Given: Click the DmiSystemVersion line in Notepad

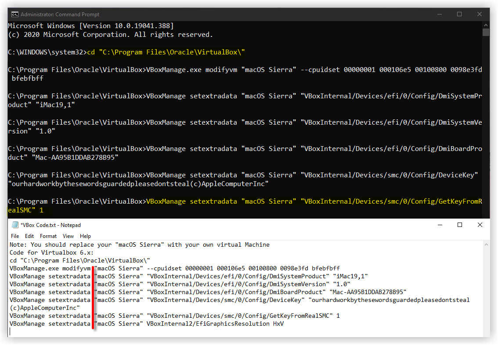Looking at the screenshot, I should point(180,284).
